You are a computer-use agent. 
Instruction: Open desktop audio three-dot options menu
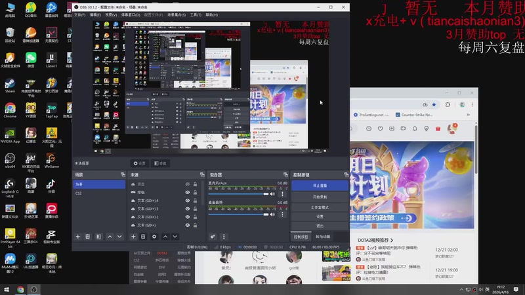(282, 214)
